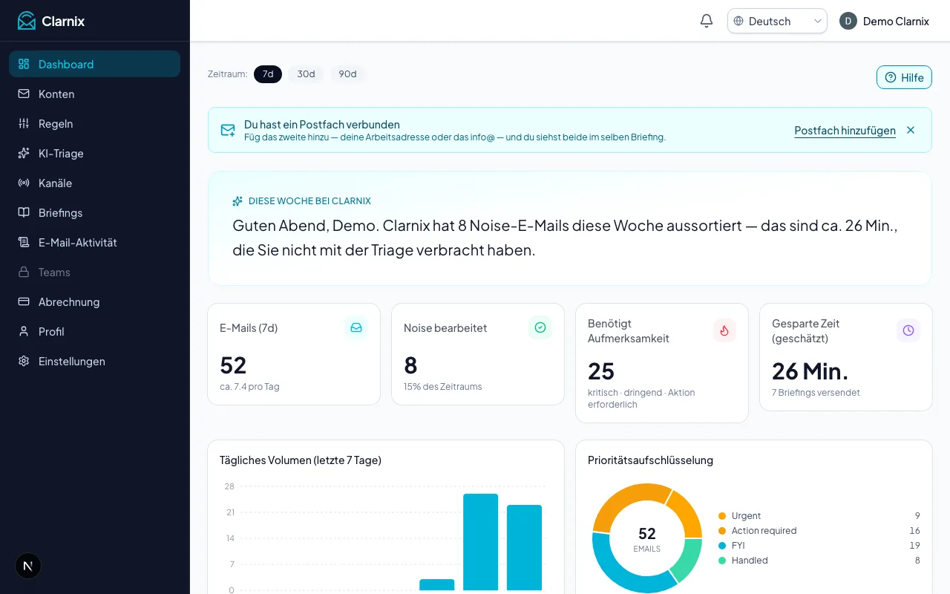The height and width of the screenshot is (594, 950).
Task: Open Konten in the sidebar
Action: pos(94,94)
